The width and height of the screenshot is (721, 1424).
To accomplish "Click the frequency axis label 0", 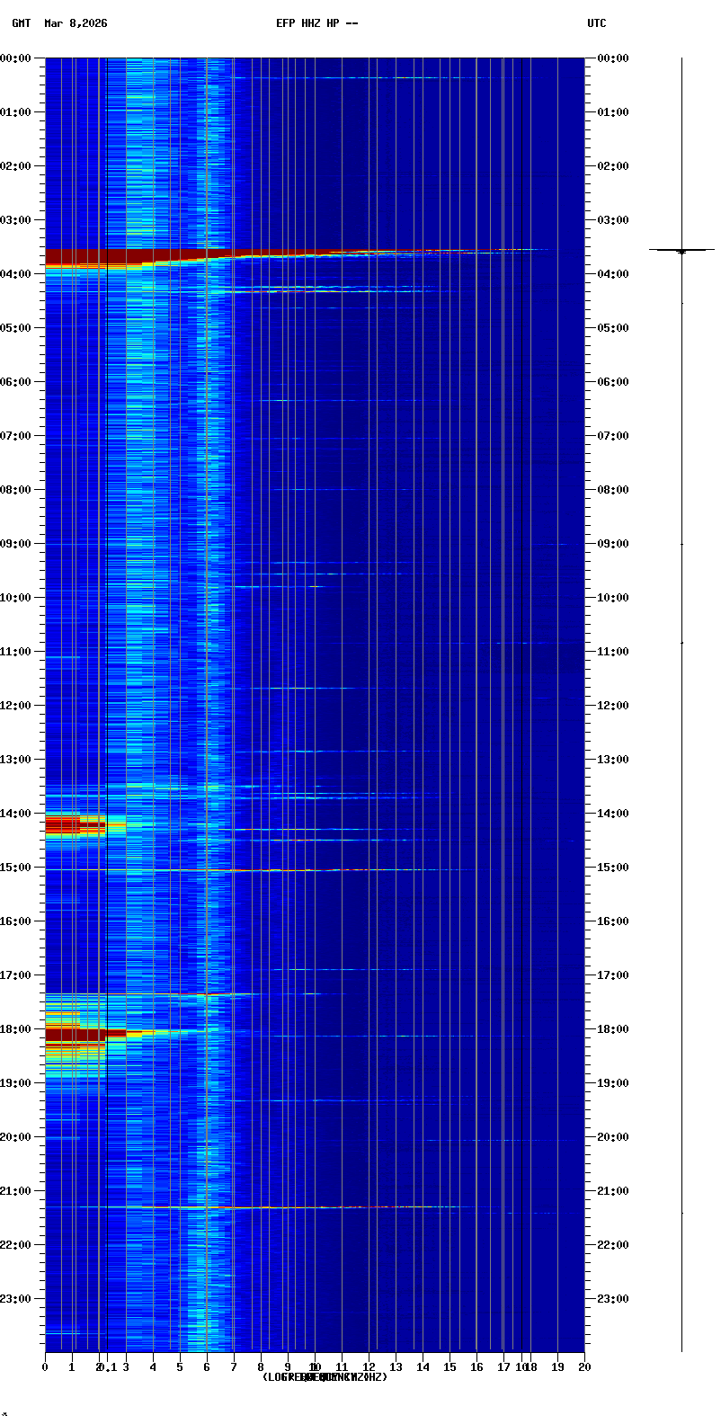I will pos(45,1367).
